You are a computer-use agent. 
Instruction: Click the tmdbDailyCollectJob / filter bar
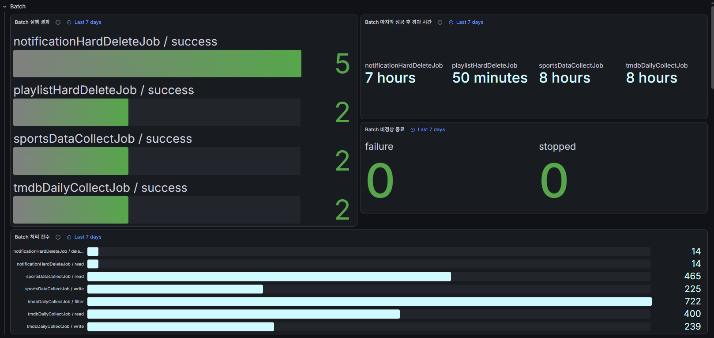pyautogui.click(x=369, y=301)
